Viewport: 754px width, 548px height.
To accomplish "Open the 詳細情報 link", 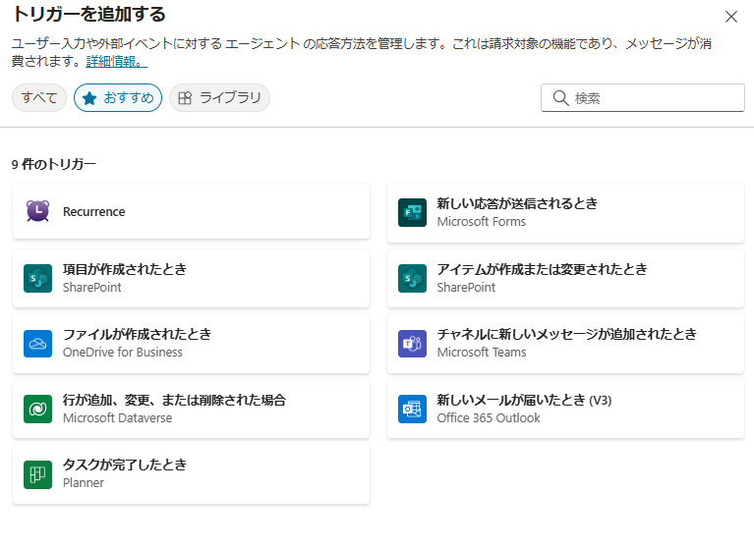I will tap(116, 62).
